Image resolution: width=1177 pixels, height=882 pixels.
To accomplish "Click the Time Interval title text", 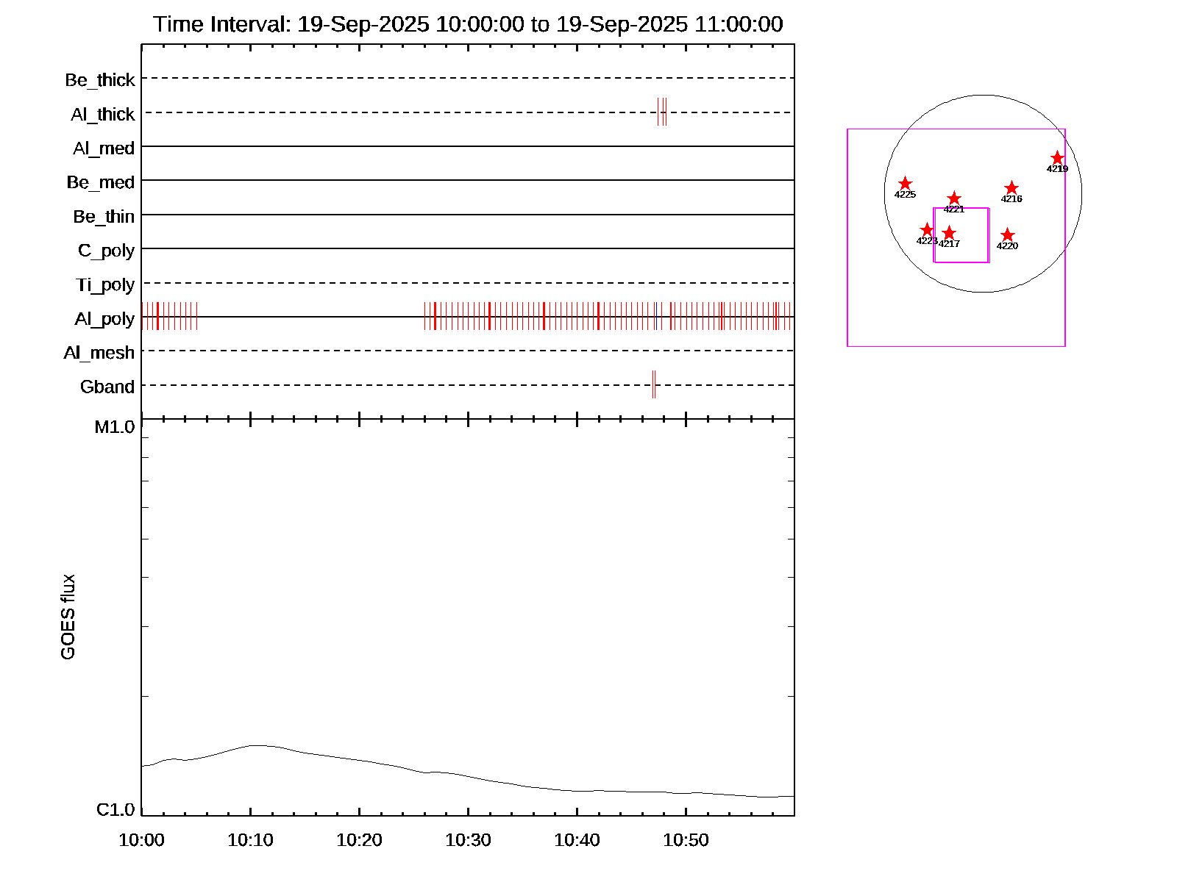I will click(468, 24).
